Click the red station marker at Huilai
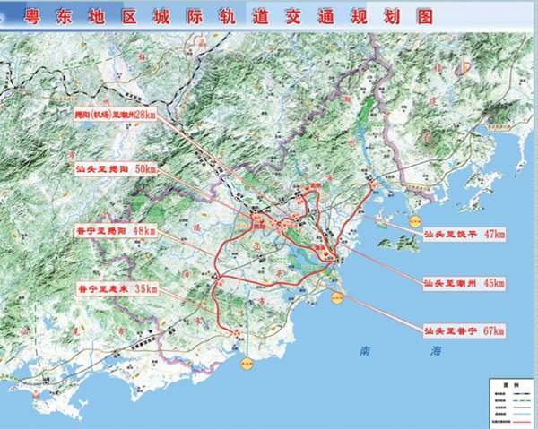The width and height of the screenshot is (538, 429). [x=237, y=333]
